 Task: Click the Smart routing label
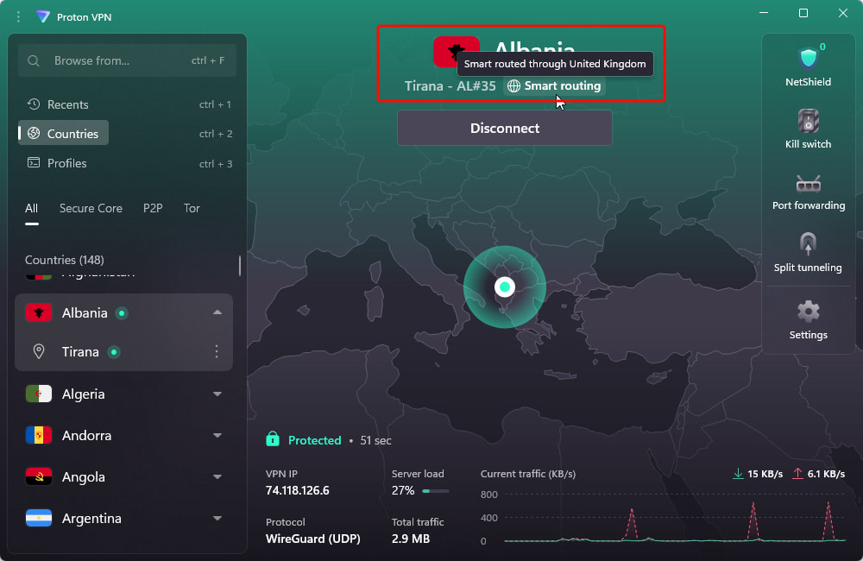point(562,86)
